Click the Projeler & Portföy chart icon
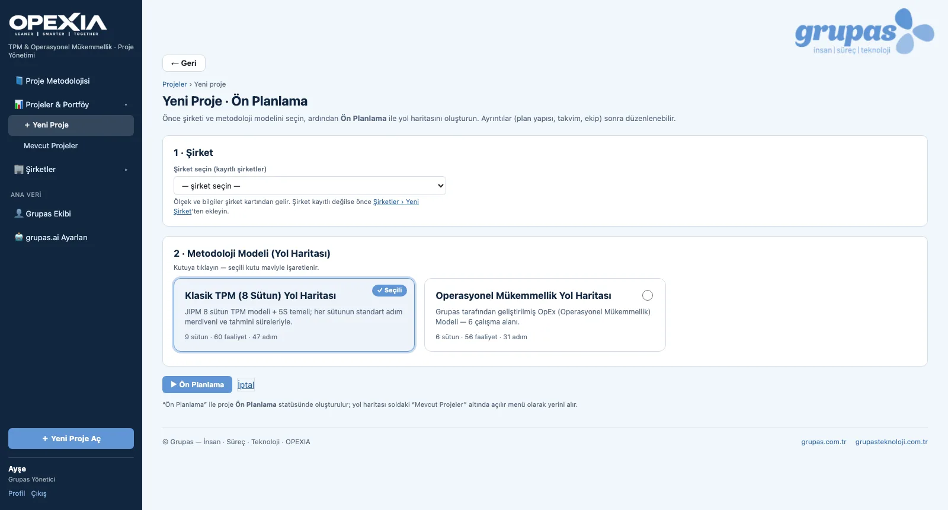 click(x=19, y=104)
